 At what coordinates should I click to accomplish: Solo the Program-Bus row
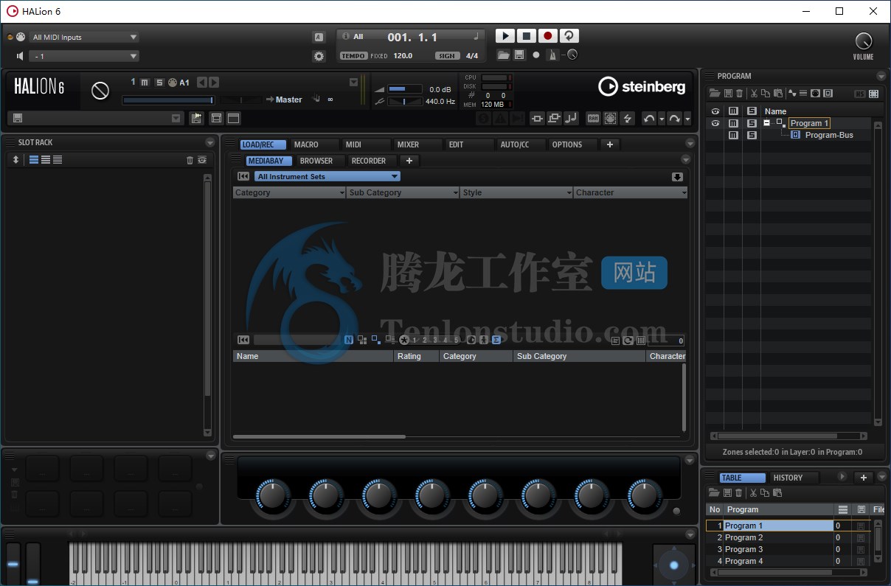(752, 135)
